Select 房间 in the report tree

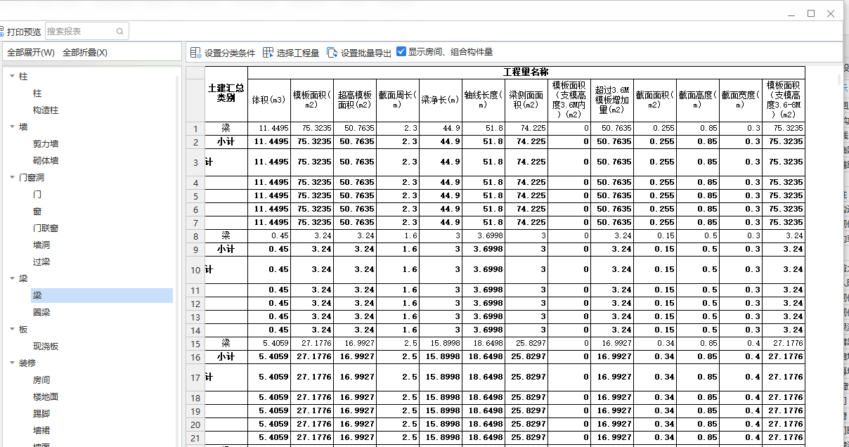pos(41,380)
